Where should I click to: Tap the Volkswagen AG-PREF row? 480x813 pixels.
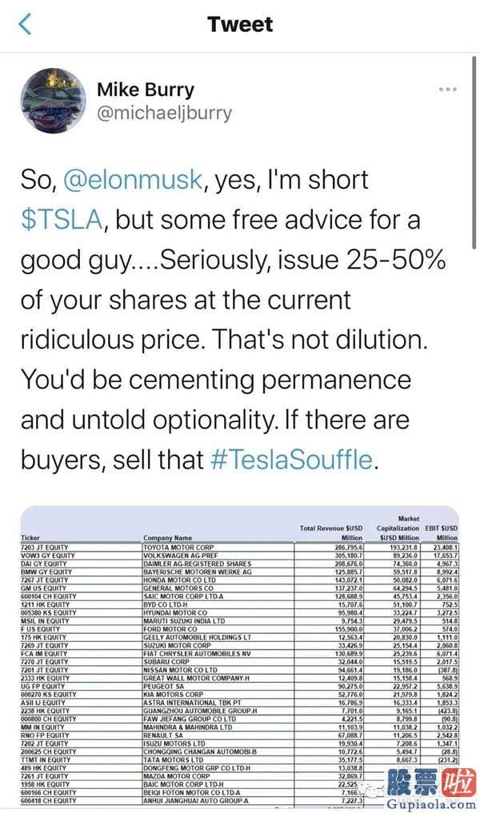239,556
